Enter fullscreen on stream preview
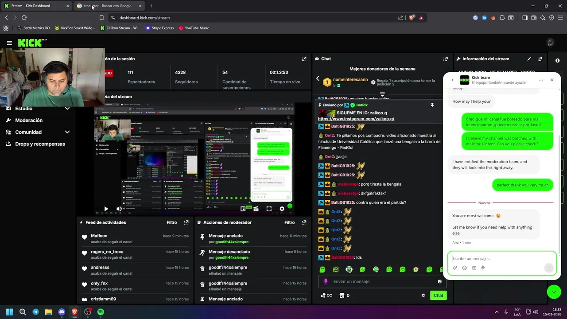 [269, 209]
